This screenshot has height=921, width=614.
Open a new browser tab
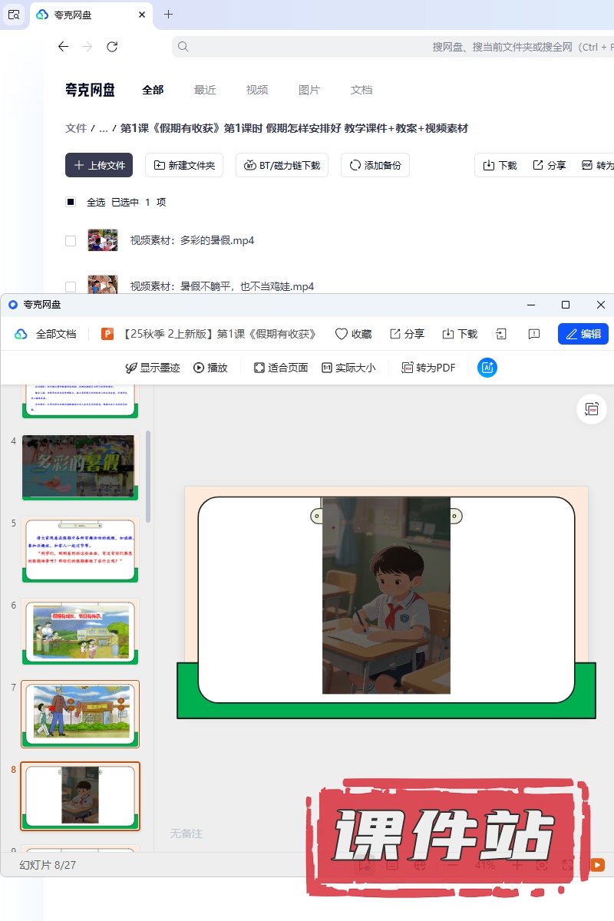(169, 14)
